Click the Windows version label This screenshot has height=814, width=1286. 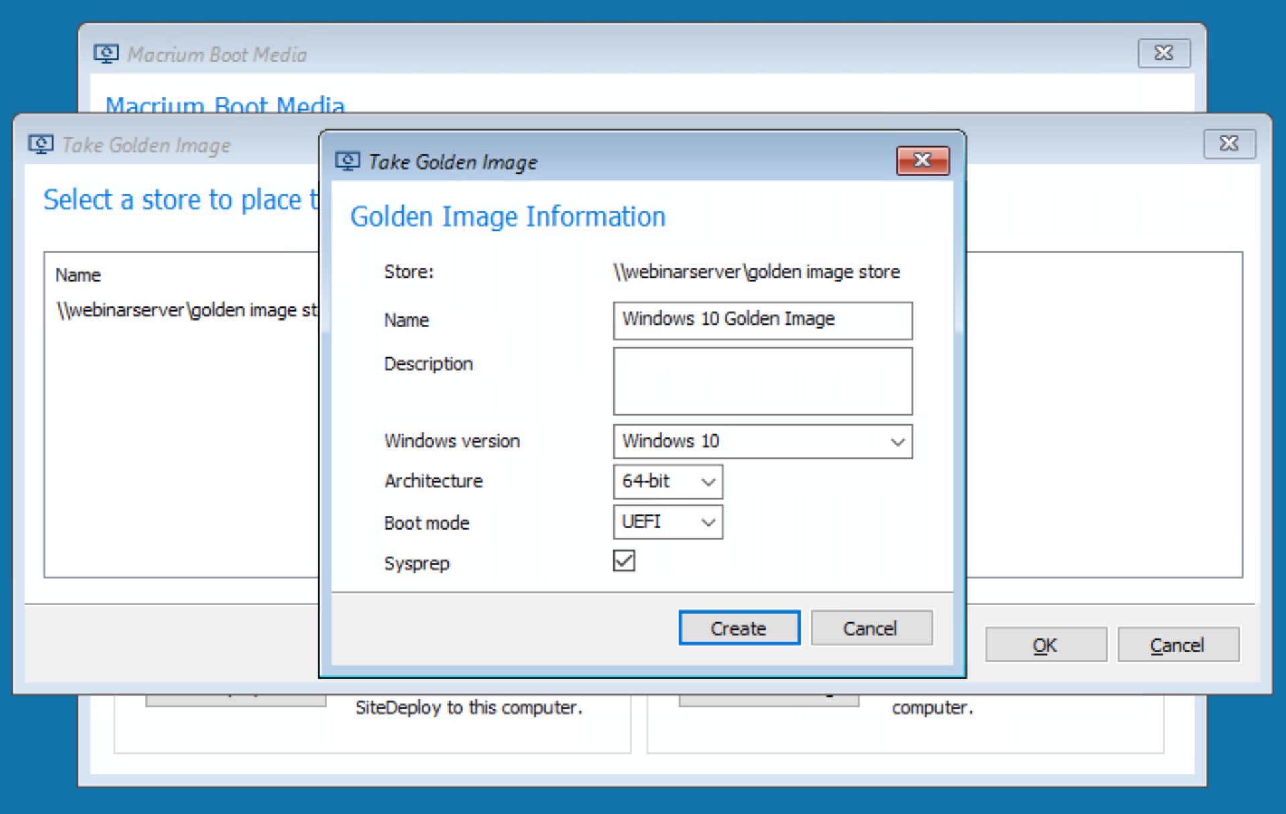pyautogui.click(x=451, y=441)
